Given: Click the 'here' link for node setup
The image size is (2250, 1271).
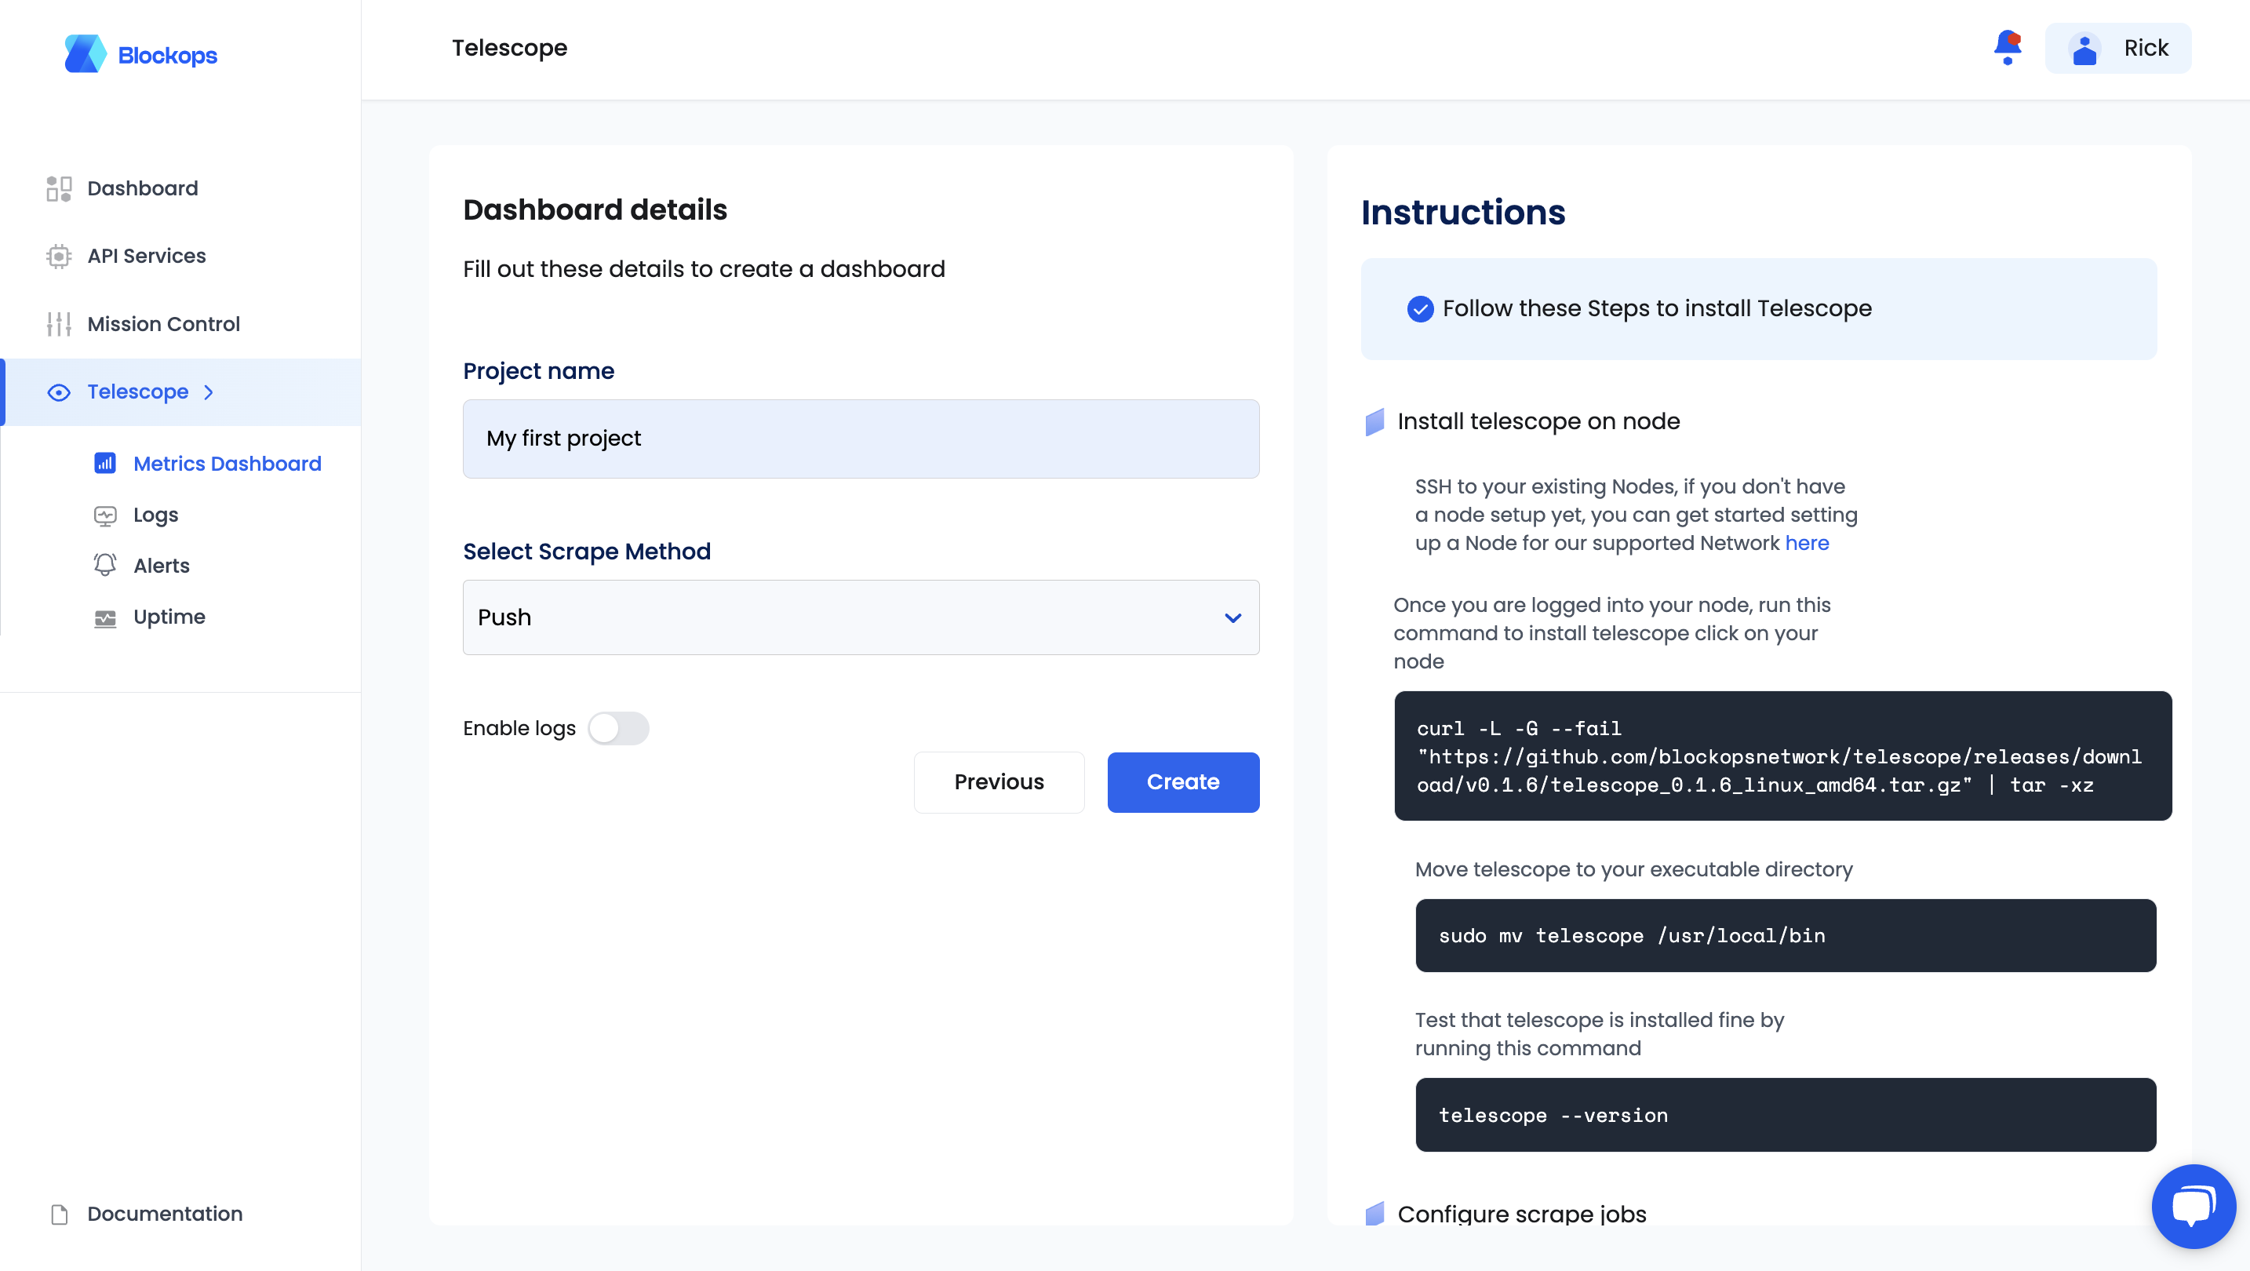Looking at the screenshot, I should click(x=1806, y=544).
